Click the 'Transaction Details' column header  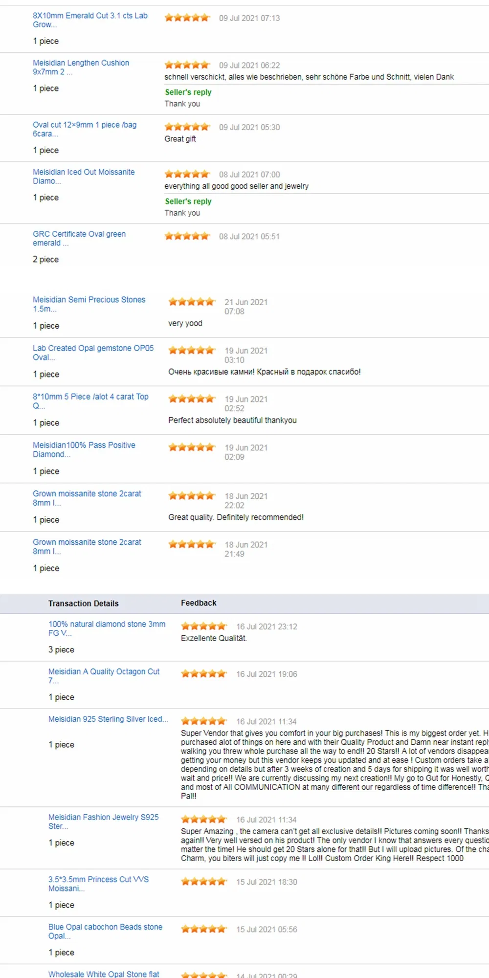click(x=83, y=604)
